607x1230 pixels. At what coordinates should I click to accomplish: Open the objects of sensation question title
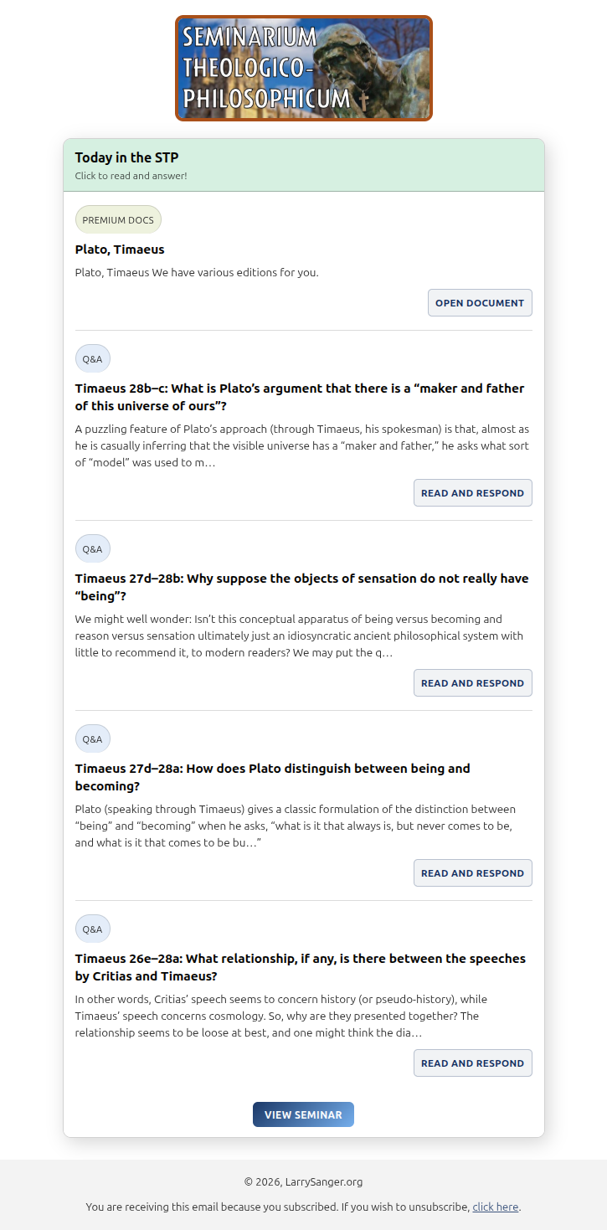tap(301, 587)
